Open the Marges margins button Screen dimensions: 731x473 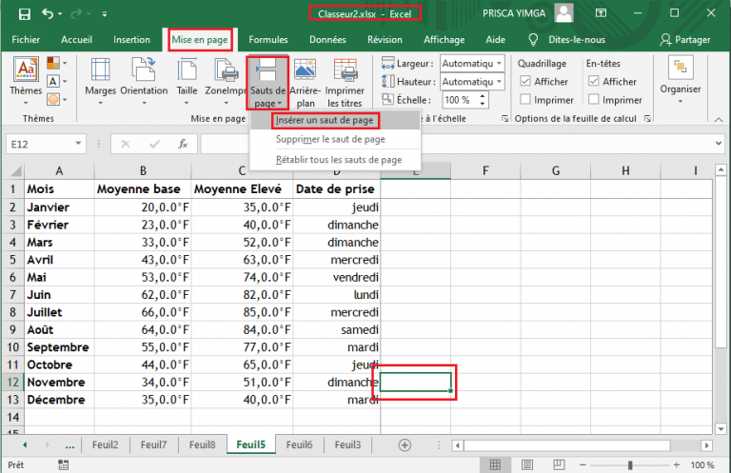[x=100, y=82]
